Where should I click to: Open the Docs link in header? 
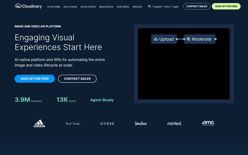click(x=167, y=7)
